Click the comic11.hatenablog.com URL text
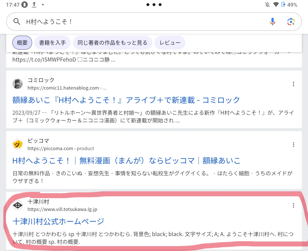The width and height of the screenshot is (308, 251). coord(67,88)
